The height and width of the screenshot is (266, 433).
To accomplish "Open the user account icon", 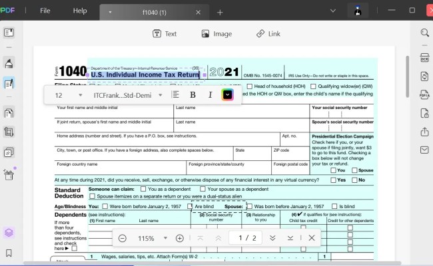I will pyautogui.click(x=358, y=11).
